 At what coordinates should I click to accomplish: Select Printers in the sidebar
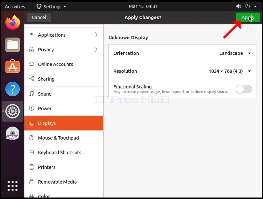click(x=64, y=167)
